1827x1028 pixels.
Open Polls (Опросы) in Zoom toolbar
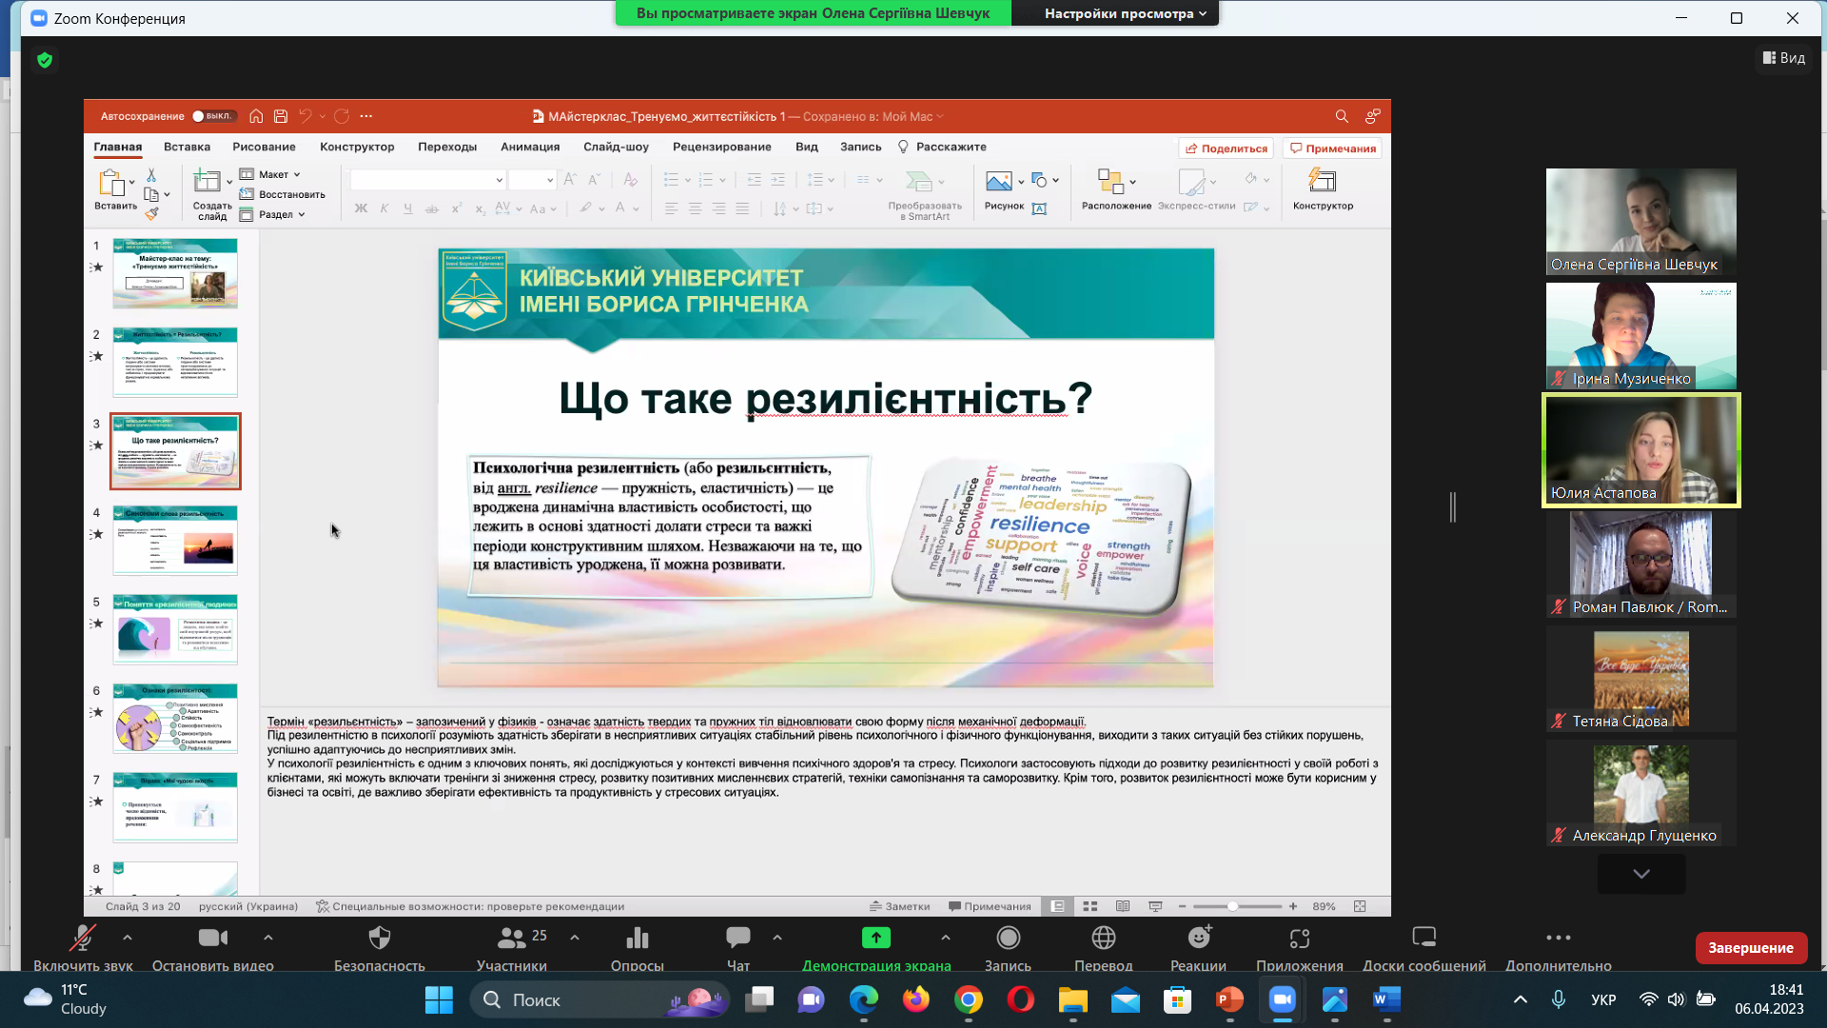click(637, 939)
